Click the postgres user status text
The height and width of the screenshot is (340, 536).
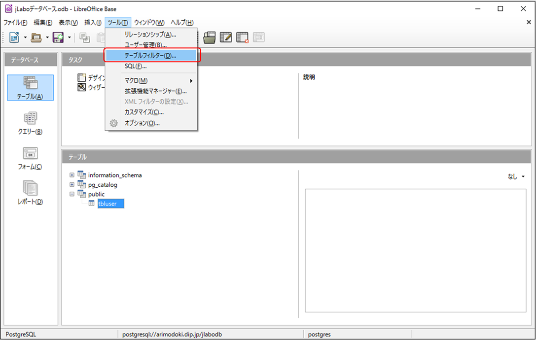pos(319,335)
